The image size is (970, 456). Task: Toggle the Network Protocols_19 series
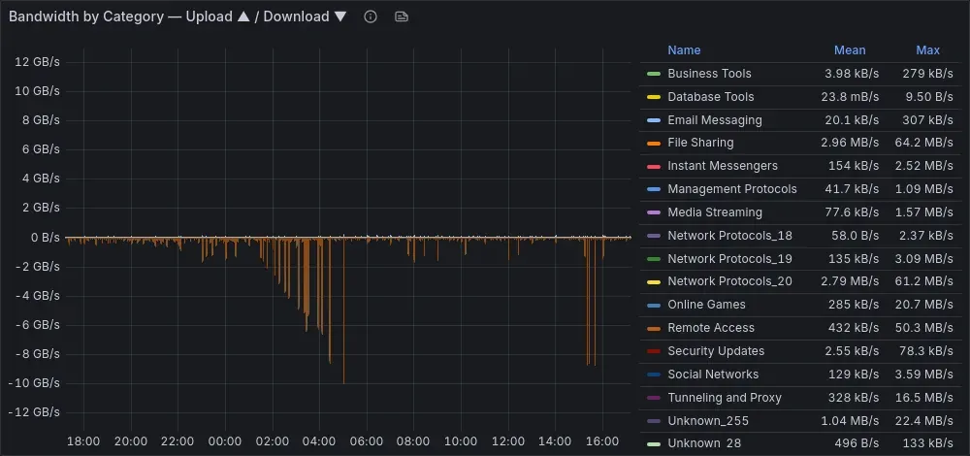[730, 259]
